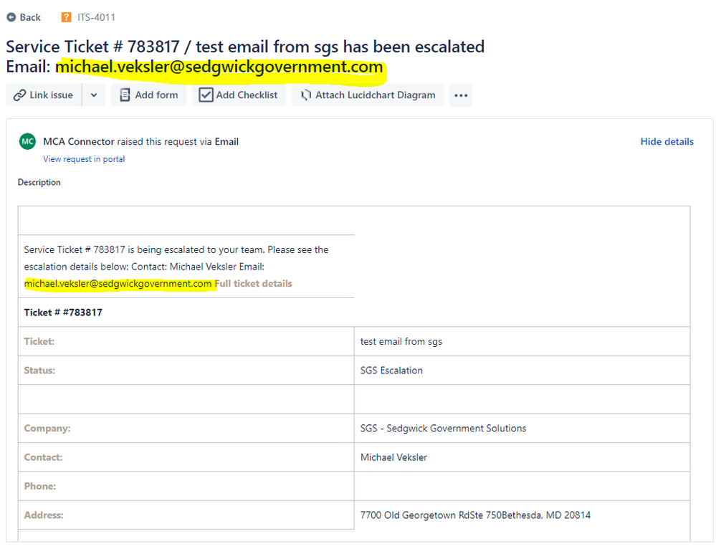Click the 'Phone:' row label
This screenshot has height=549, width=716.
[x=39, y=487]
